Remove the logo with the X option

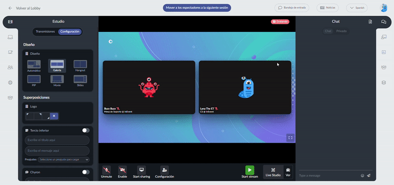(x=54, y=116)
